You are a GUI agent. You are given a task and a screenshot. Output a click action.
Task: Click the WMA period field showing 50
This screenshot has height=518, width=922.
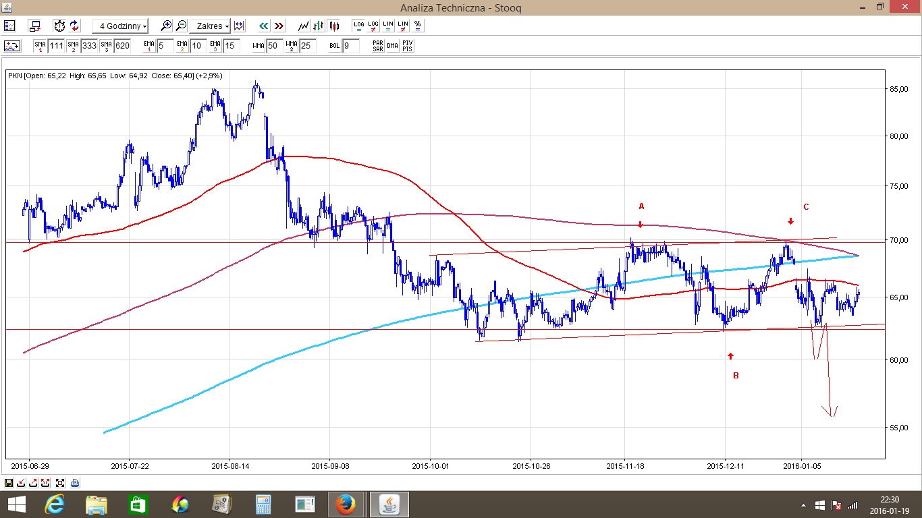click(273, 46)
